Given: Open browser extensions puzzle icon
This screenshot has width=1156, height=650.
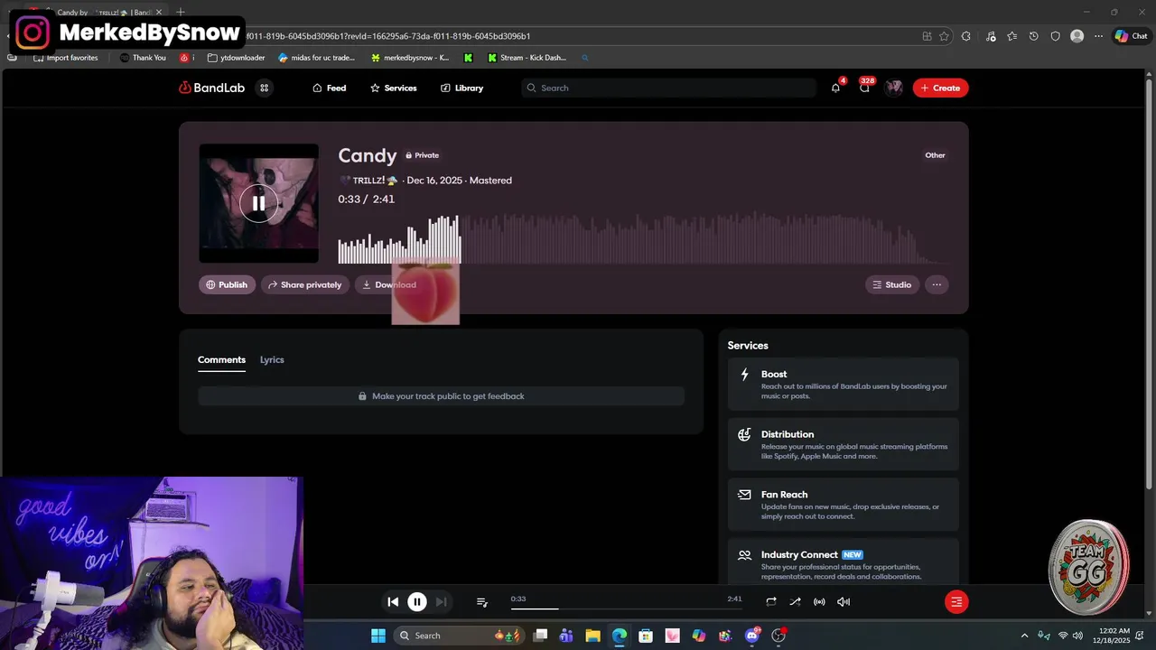Looking at the screenshot, I should click(966, 36).
